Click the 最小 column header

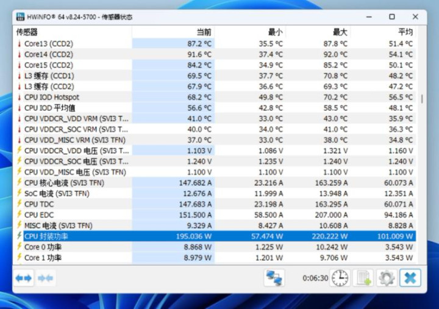[251, 32]
